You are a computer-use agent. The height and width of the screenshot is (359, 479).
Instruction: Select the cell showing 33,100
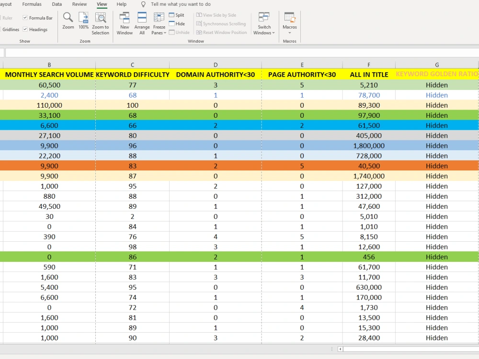tap(49, 115)
